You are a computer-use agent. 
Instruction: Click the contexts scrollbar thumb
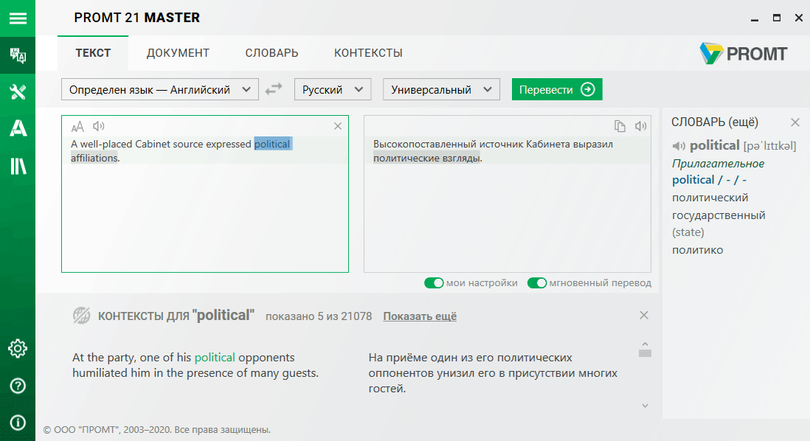click(x=645, y=353)
